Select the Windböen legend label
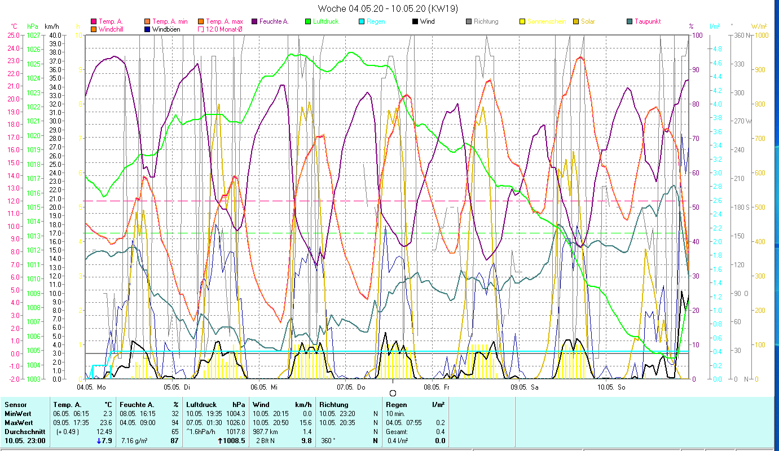The height and width of the screenshot is (451, 779). point(167,29)
